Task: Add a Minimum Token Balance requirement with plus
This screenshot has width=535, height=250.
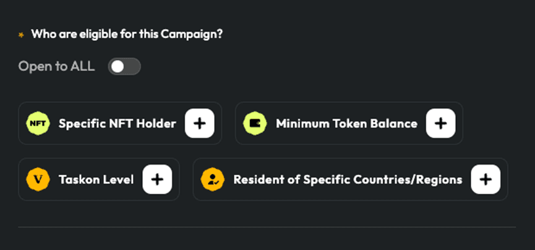Action: pyautogui.click(x=440, y=123)
